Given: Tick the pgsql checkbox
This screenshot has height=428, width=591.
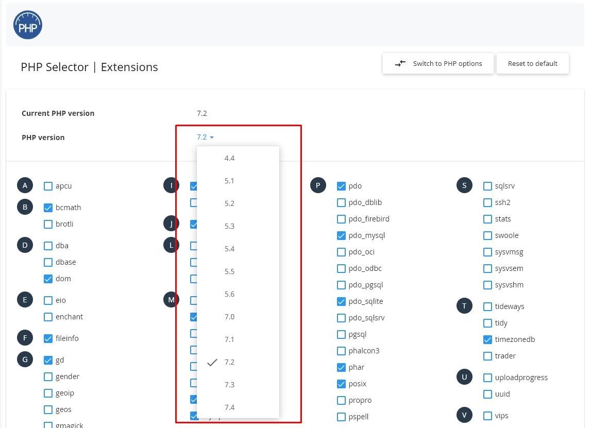Looking at the screenshot, I should 341,335.
